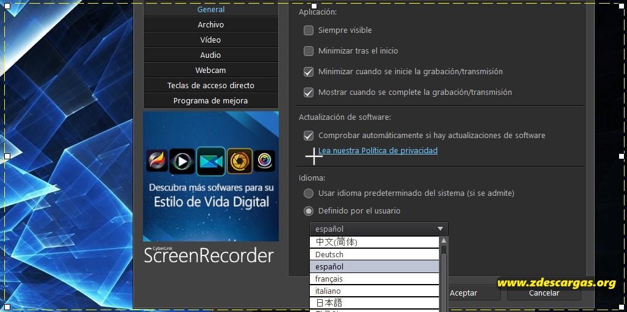627x312 pixels.
Task: Click the language list scroll-up arrow
Action: click(x=443, y=240)
